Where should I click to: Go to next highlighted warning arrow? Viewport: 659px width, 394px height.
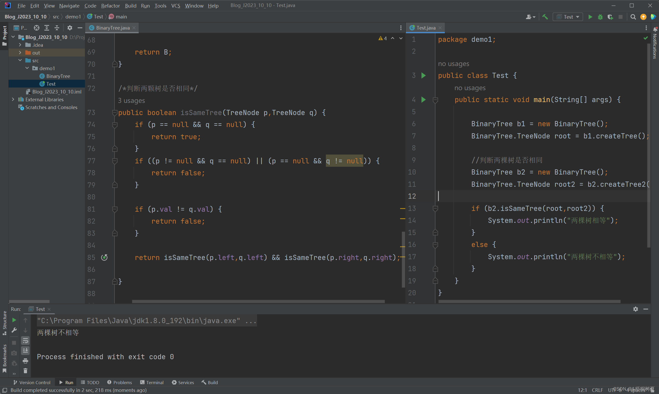[401, 38]
